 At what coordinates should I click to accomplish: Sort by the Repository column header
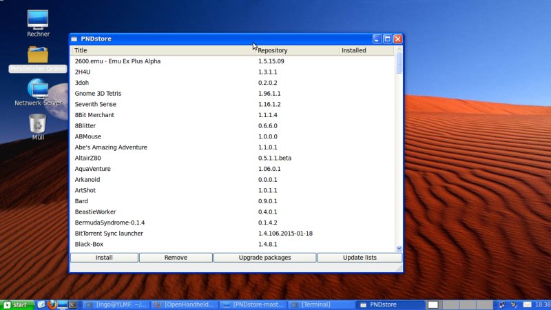click(x=296, y=50)
